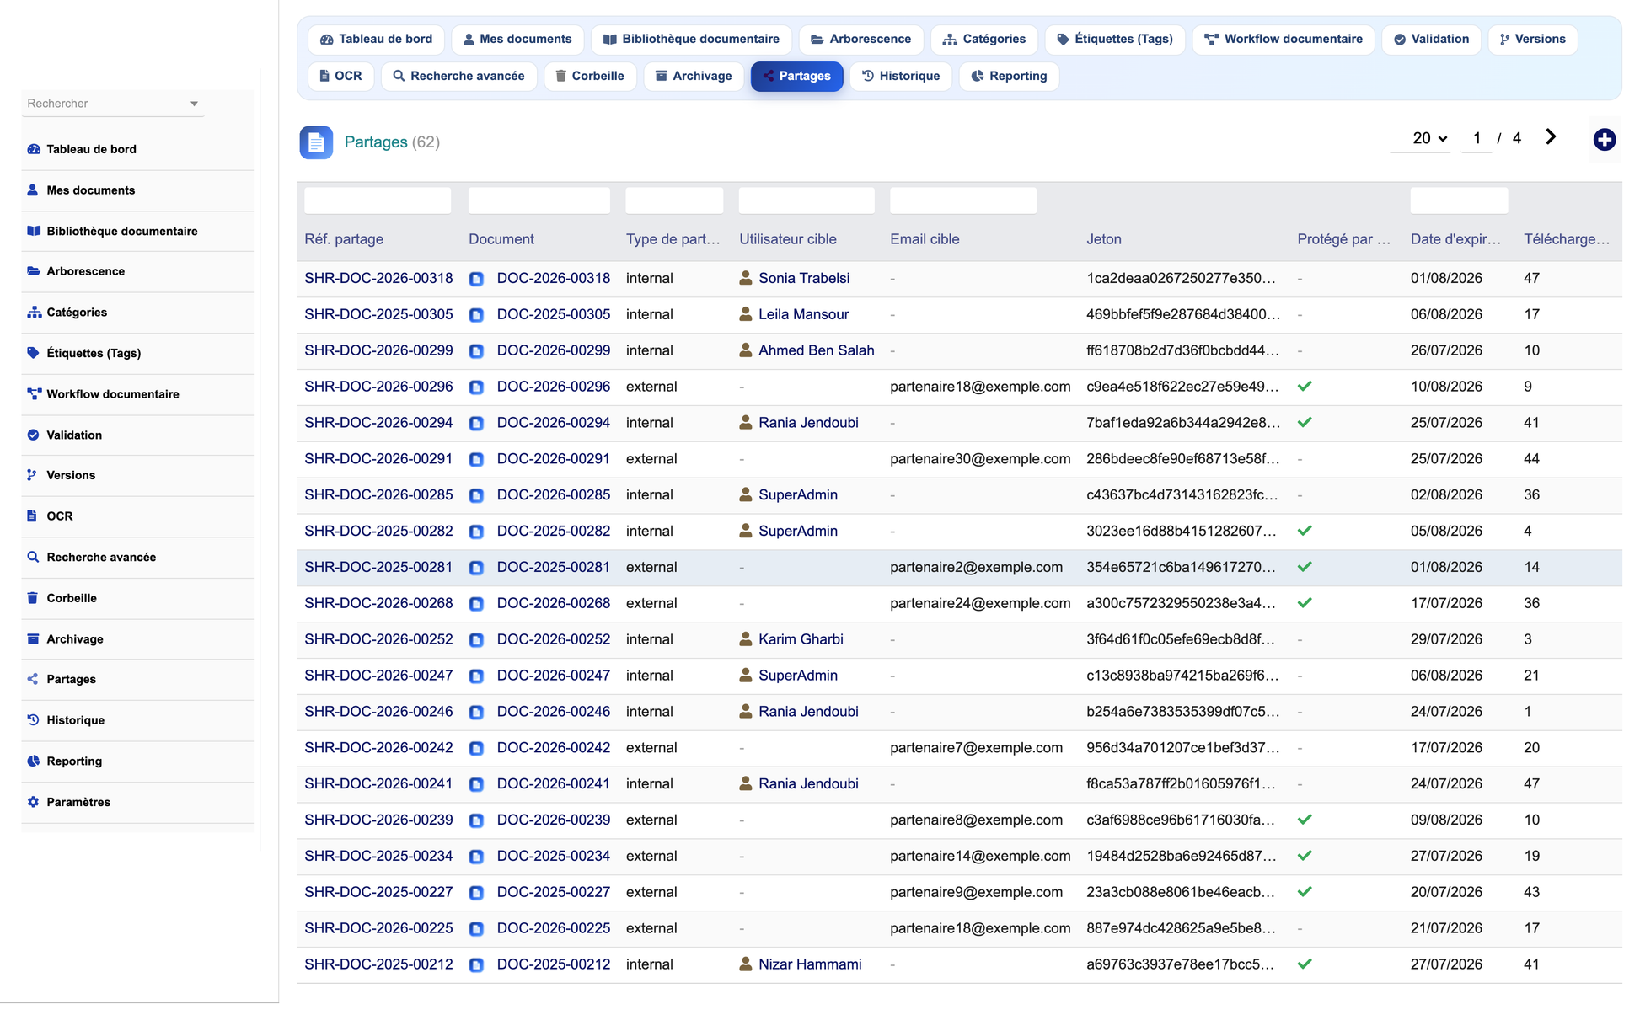
Task: Switch to the Historique tab
Action: pyautogui.click(x=901, y=76)
